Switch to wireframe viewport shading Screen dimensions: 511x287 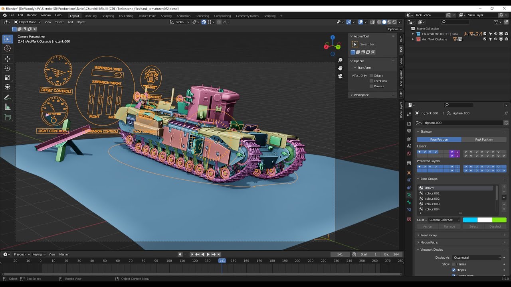[379, 22]
